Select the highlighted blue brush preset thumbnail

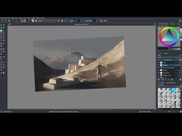pyautogui.click(x=174, y=90)
